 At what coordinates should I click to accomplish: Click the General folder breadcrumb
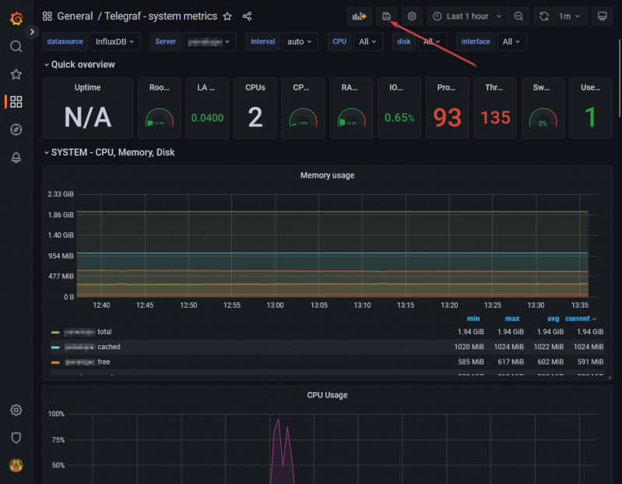click(x=75, y=16)
